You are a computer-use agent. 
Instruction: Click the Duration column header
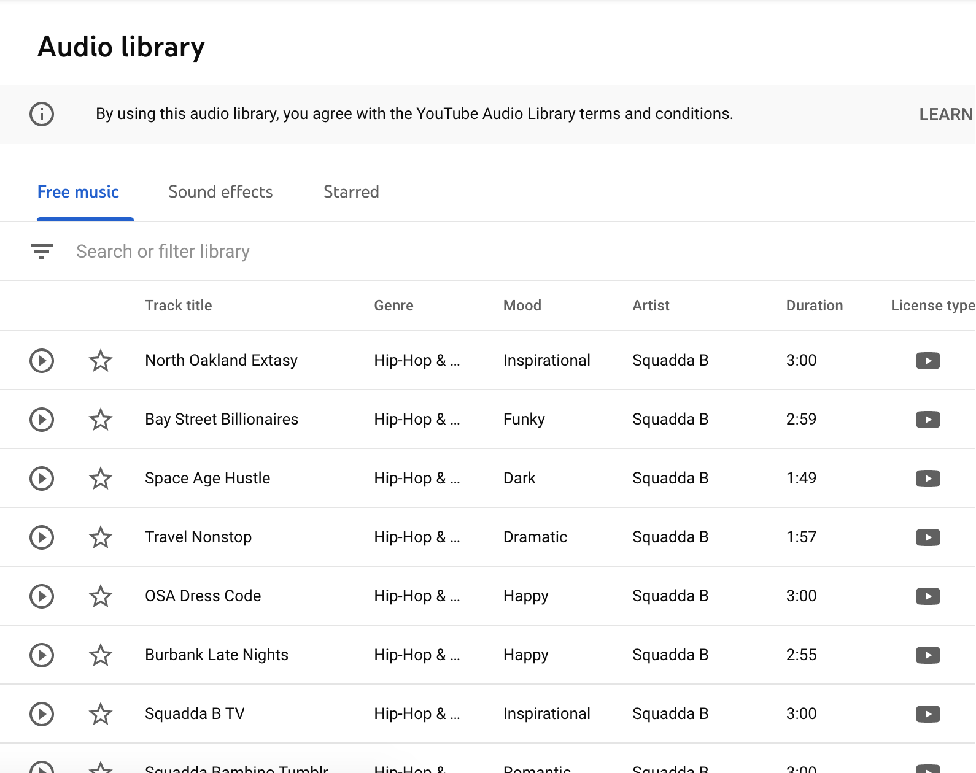click(814, 306)
